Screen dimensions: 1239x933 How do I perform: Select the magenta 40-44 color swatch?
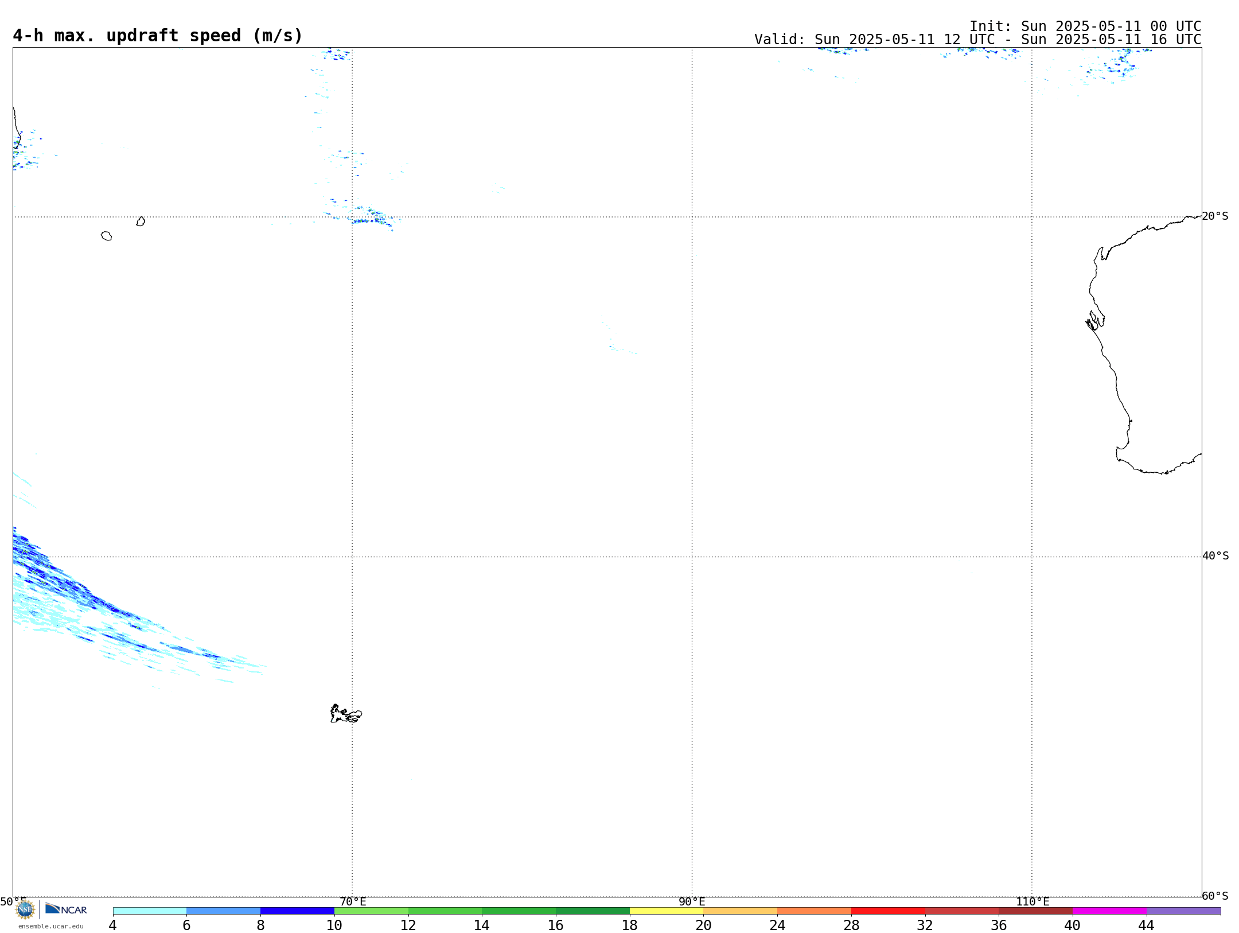[1109, 911]
